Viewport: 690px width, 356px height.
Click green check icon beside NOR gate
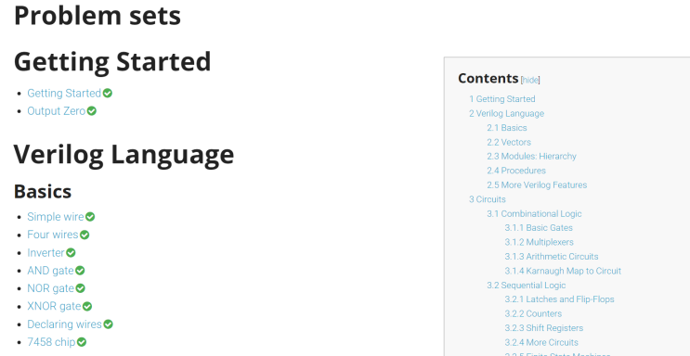click(x=80, y=288)
